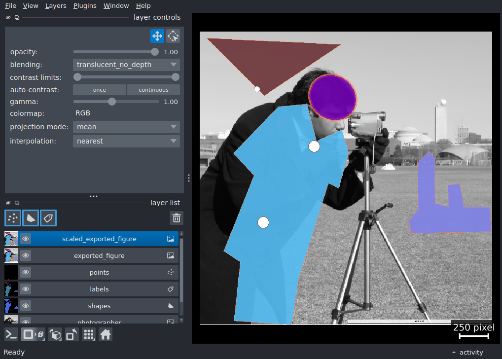Toggle visibility of scaled_exported_figure layer
This screenshot has height=359, width=502.
click(x=26, y=239)
